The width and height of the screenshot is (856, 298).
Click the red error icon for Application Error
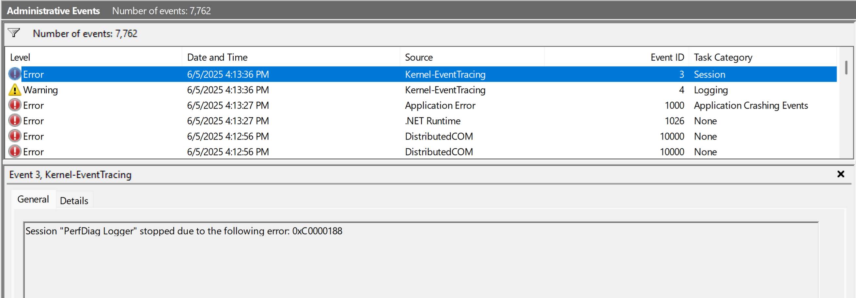[x=15, y=105]
